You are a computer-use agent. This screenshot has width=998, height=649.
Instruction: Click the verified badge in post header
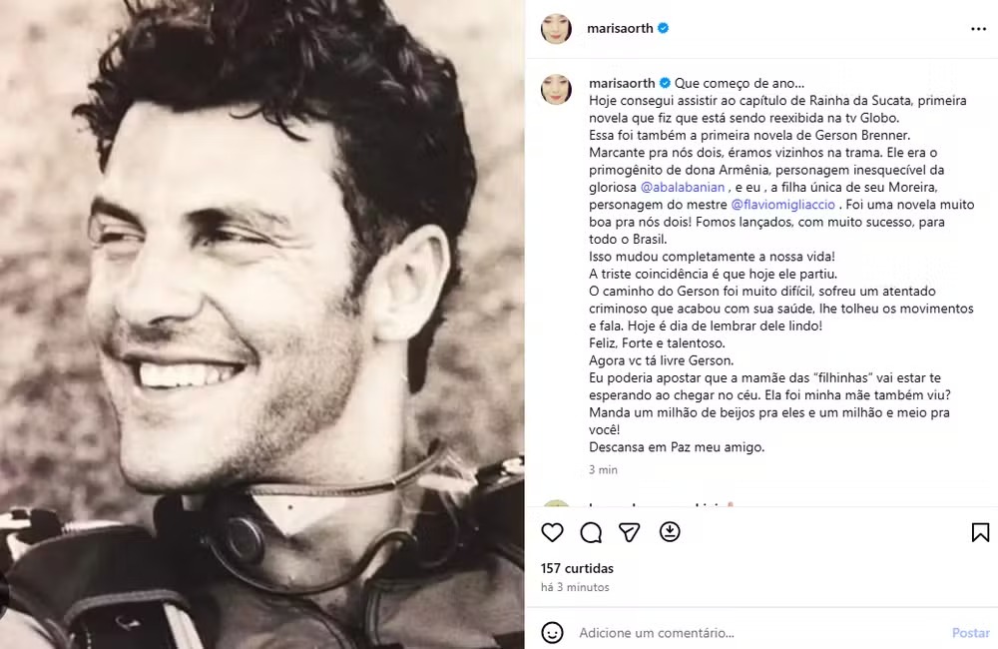coord(664,29)
